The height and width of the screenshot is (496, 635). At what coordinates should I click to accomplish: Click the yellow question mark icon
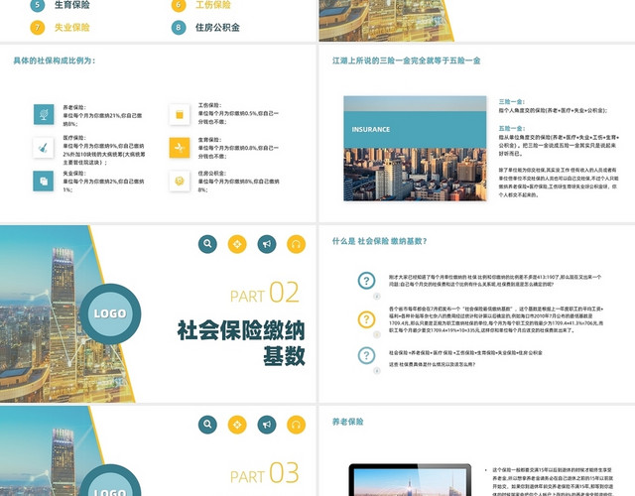click(366, 319)
